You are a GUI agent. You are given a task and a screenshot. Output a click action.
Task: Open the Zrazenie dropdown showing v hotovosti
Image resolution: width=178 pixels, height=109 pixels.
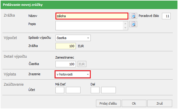(73, 74)
